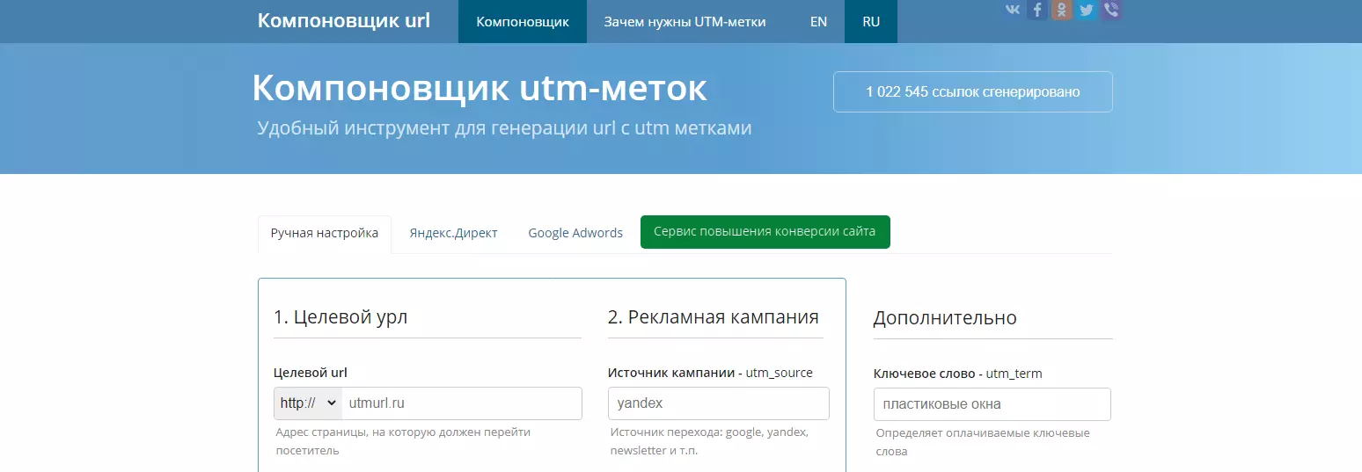Focus the Целевой url input field
This screenshot has height=472, width=1362.
coord(462,403)
